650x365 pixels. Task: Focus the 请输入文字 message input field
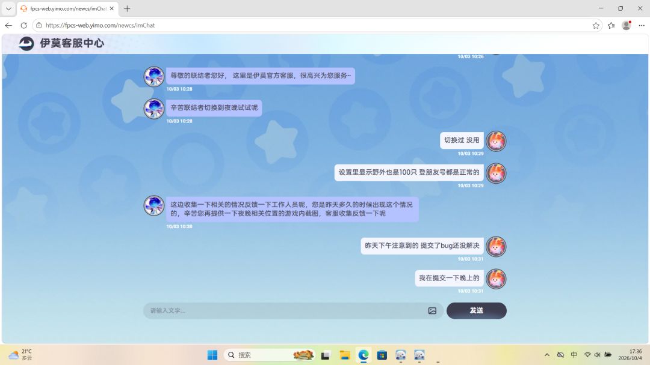(286, 310)
